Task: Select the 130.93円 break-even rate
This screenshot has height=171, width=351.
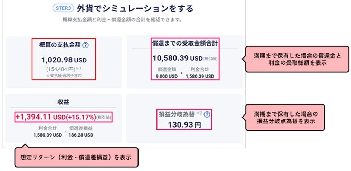Action: tap(184, 125)
